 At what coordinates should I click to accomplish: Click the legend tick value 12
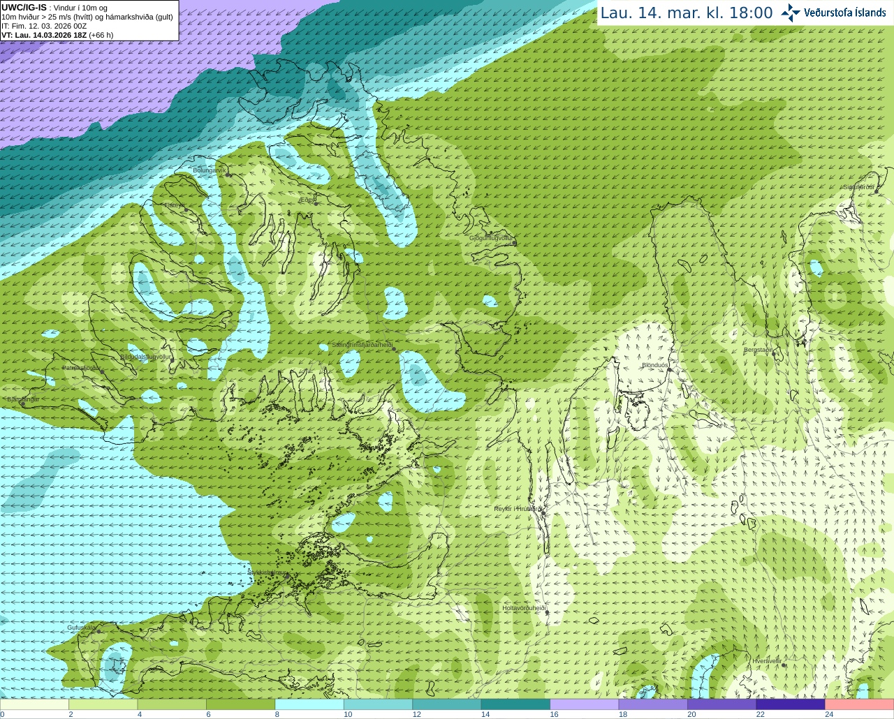416,714
